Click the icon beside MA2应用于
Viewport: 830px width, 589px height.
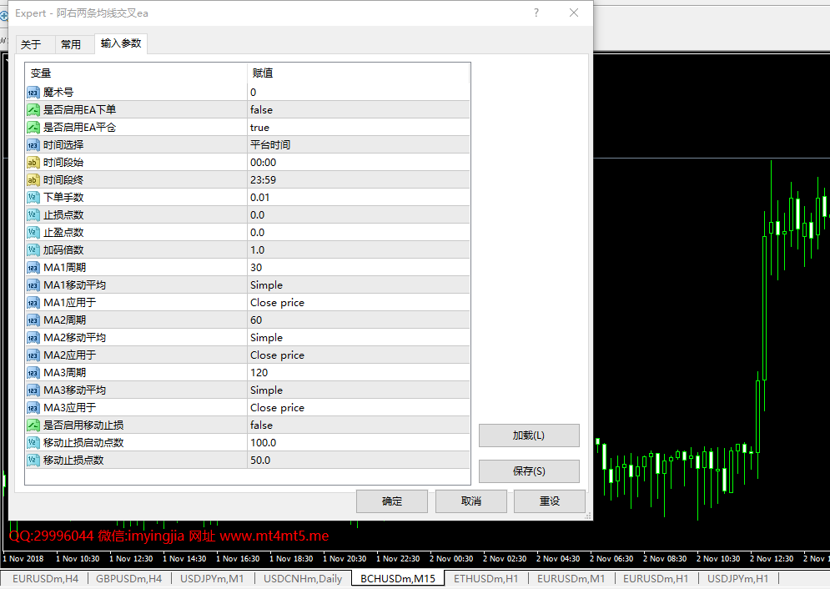[33, 355]
